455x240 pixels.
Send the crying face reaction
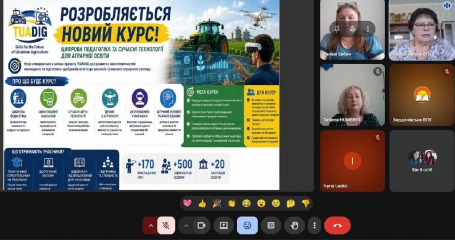[x=276, y=204]
